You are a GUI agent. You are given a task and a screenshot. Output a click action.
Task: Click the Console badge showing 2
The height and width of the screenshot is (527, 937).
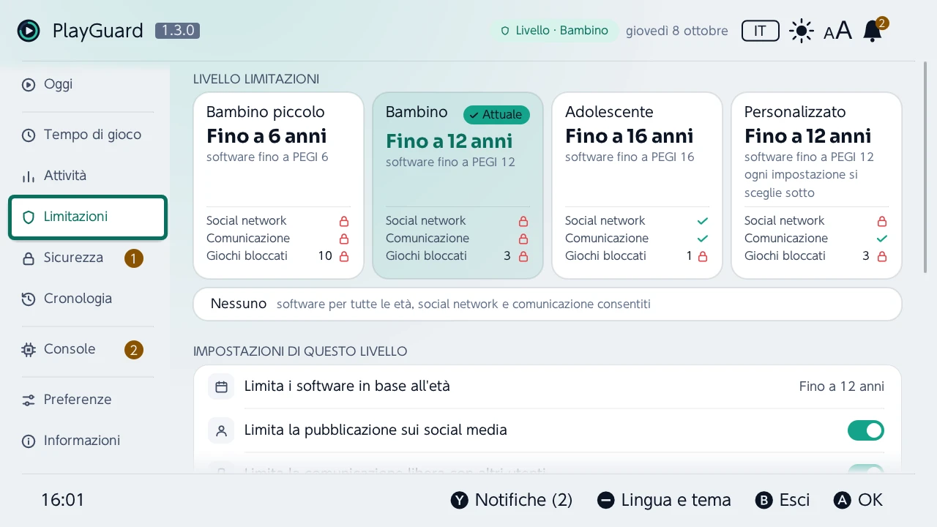point(133,349)
